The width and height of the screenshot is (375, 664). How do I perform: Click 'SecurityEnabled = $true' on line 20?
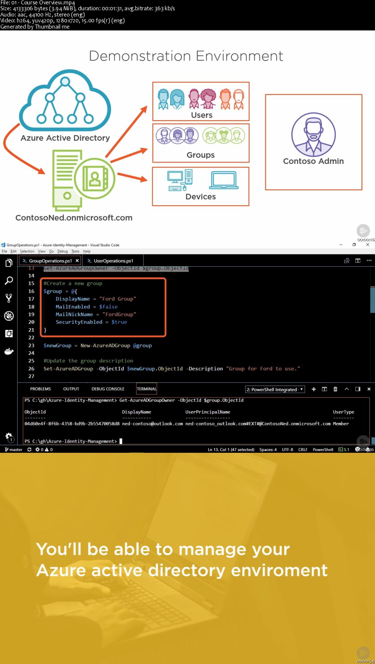click(x=91, y=322)
